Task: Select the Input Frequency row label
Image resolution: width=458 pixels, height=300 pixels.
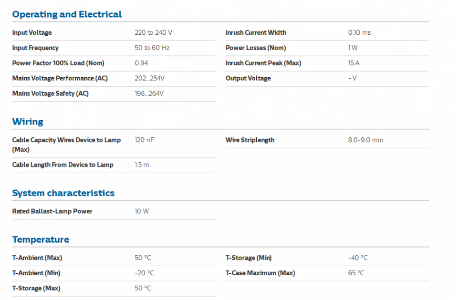Action: tap(35, 48)
